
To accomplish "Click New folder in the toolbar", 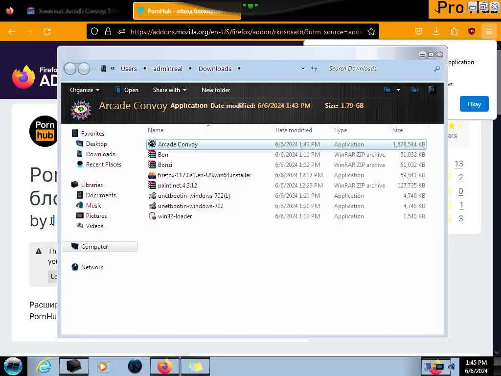I will click(216, 90).
